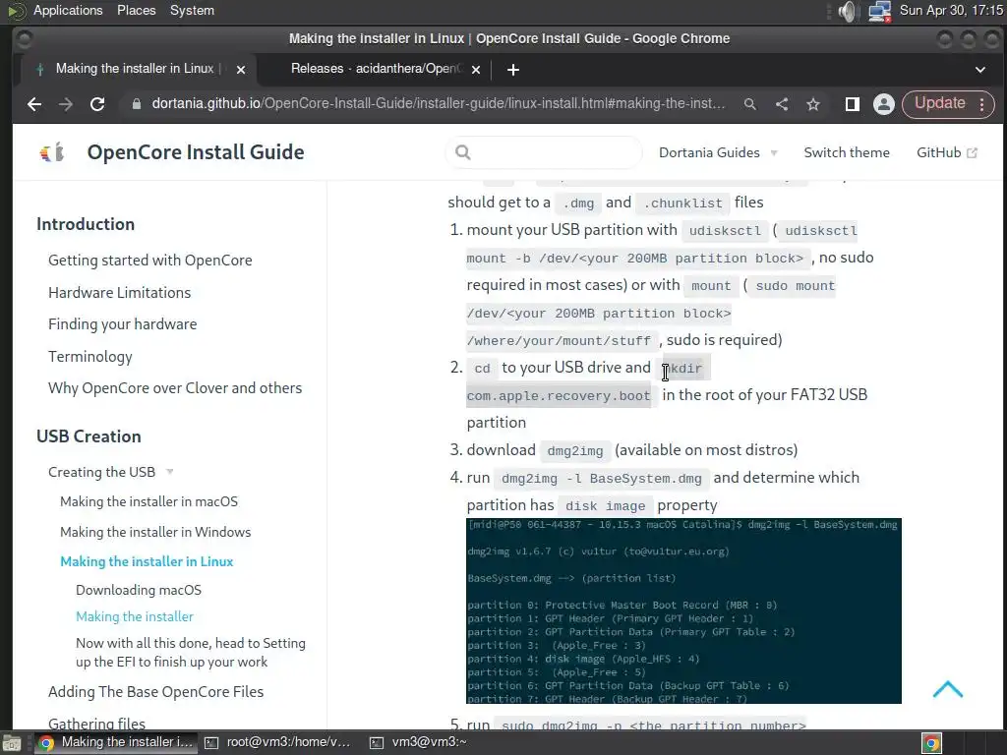The image size is (1007, 755).
Task: Open Chrome three-dot menu
Action: [x=982, y=104]
